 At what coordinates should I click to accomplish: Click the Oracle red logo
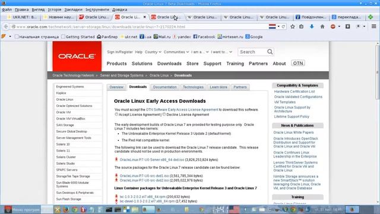point(77,56)
